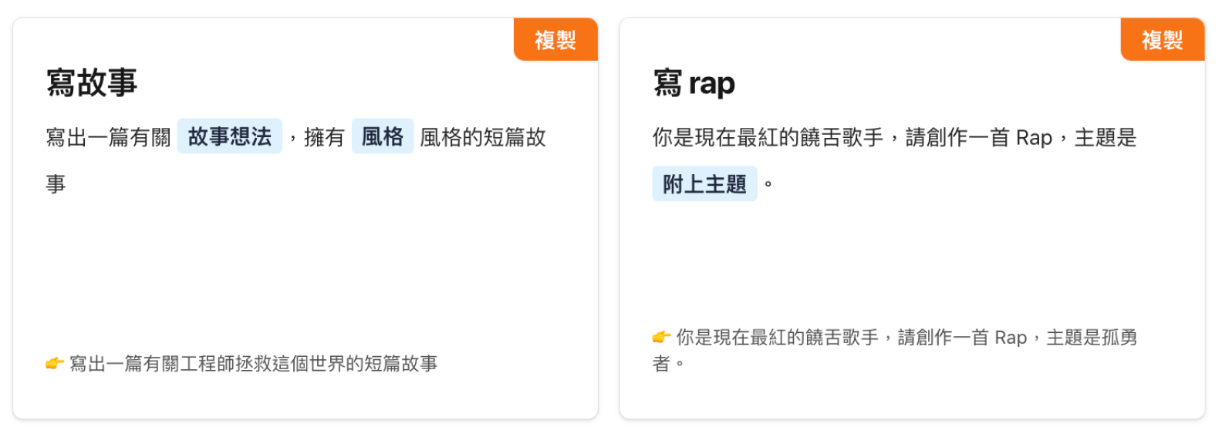The image size is (1222, 437).
Task: Copy the 寫 rap prompt with 複製 button
Action: coord(1162,39)
